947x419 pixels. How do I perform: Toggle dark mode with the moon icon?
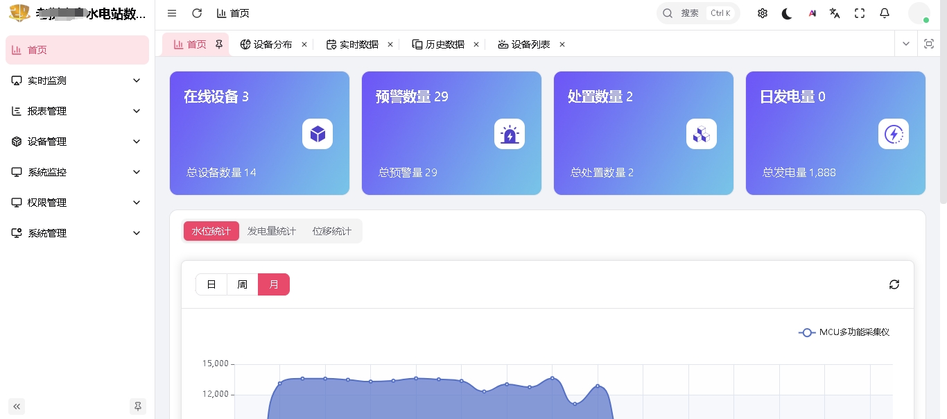tap(787, 13)
